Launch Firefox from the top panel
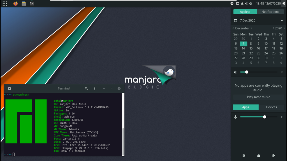 click(15, 3)
